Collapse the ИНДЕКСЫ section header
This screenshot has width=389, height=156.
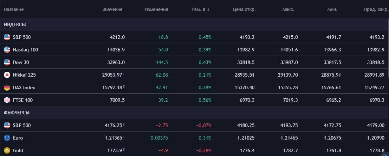tap(15, 24)
